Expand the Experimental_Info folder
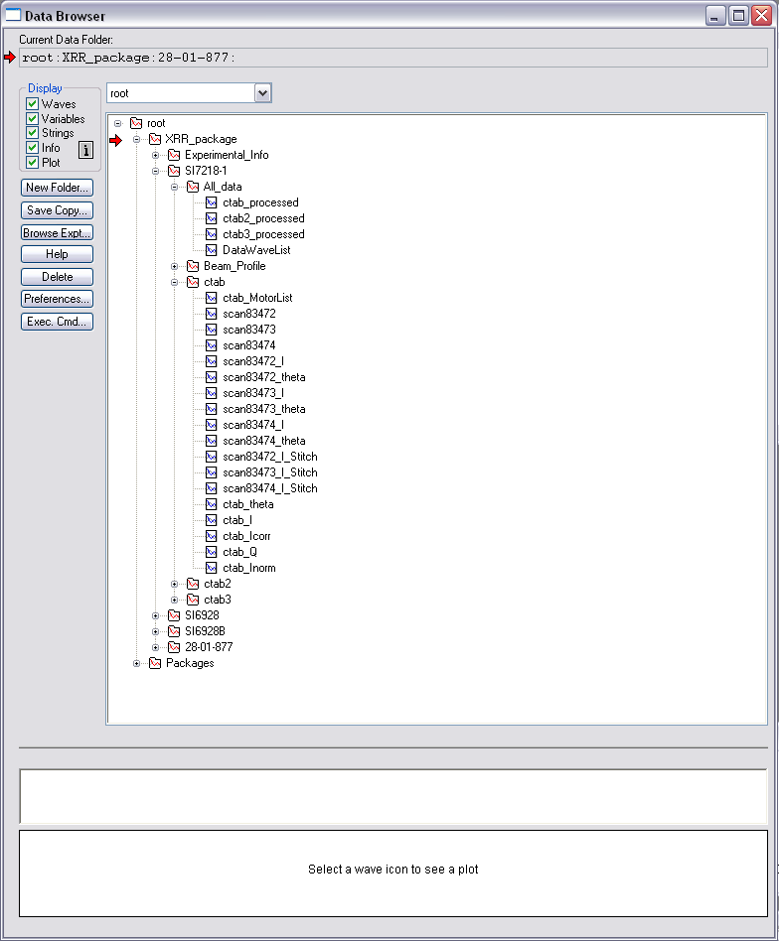 click(156, 156)
